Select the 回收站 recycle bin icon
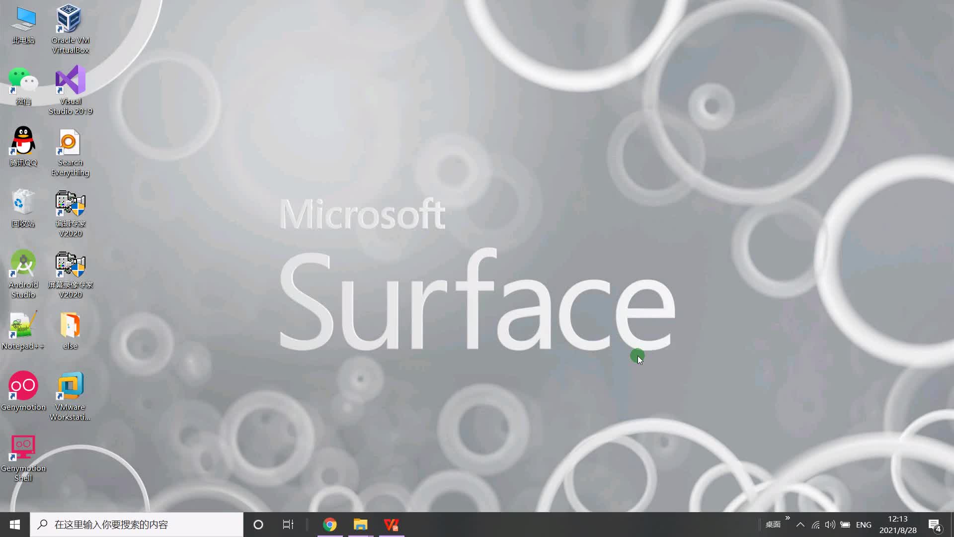Screen dimensions: 954x537 click(23, 208)
